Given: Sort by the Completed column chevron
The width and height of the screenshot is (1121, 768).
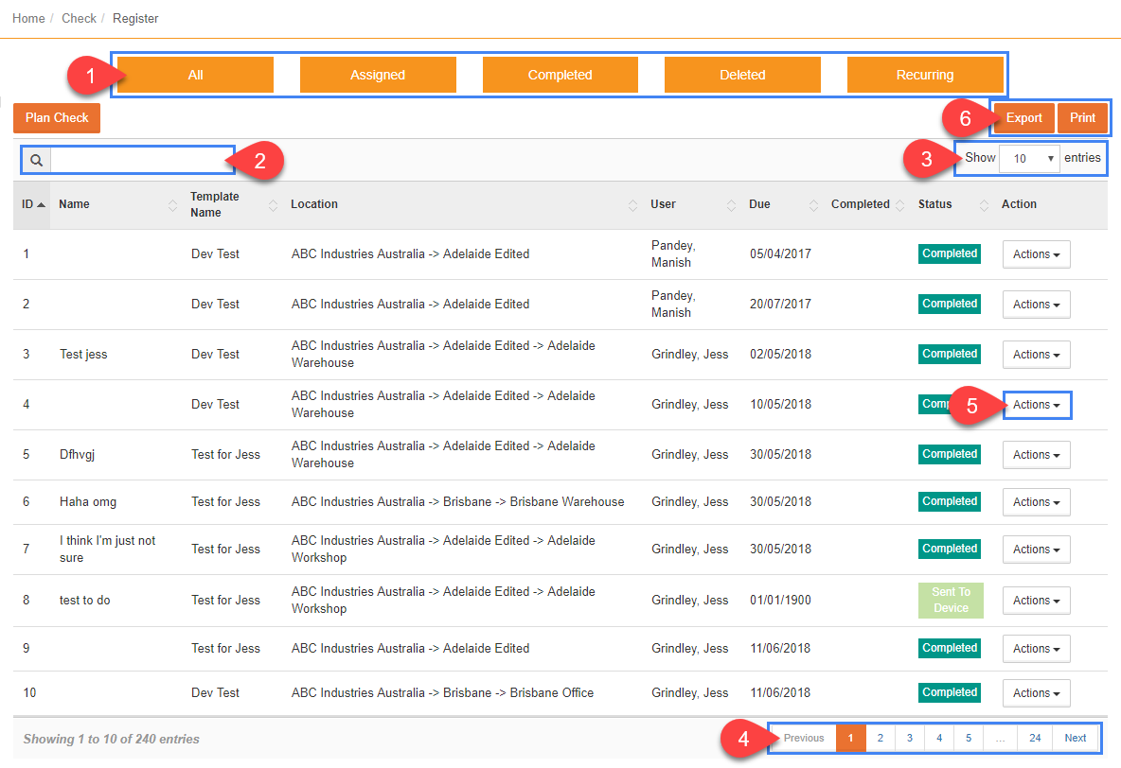Looking at the screenshot, I should tap(901, 204).
